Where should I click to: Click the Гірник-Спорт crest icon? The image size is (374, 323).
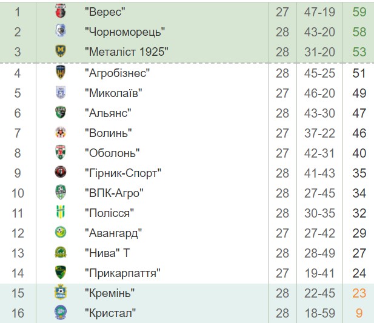pyautogui.click(x=60, y=173)
